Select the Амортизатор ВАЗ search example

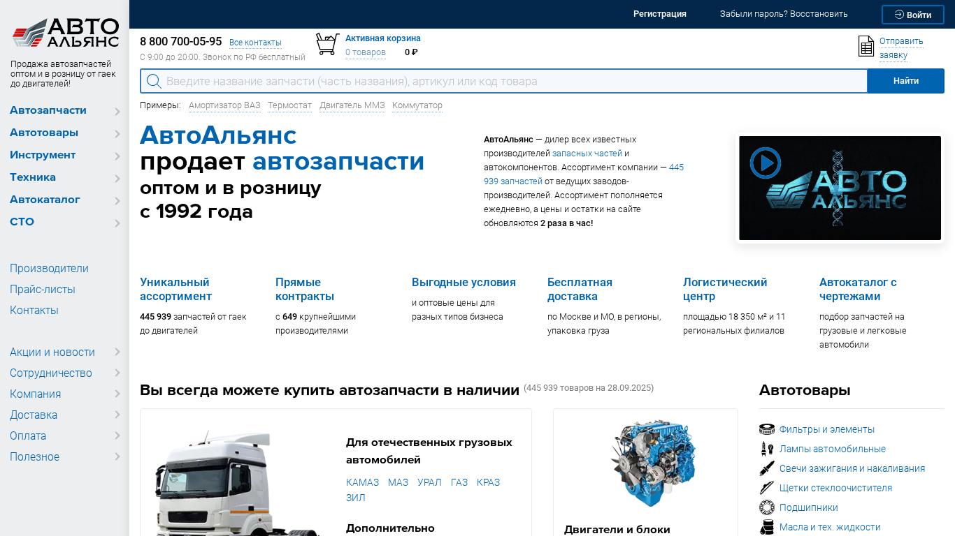[x=224, y=105]
